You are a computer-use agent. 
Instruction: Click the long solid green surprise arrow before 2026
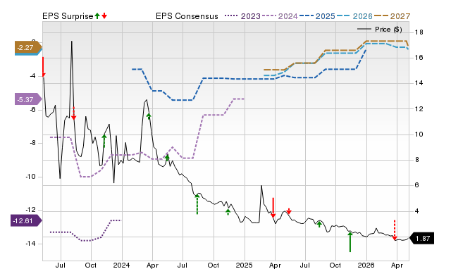pos(350,242)
